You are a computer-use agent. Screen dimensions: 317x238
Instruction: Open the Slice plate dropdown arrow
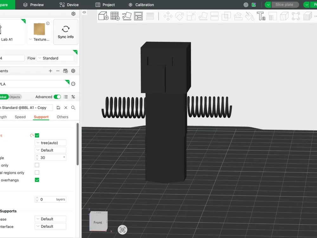click(x=268, y=5)
